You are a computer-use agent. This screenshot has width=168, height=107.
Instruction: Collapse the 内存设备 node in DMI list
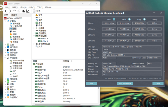pos(34,36)
